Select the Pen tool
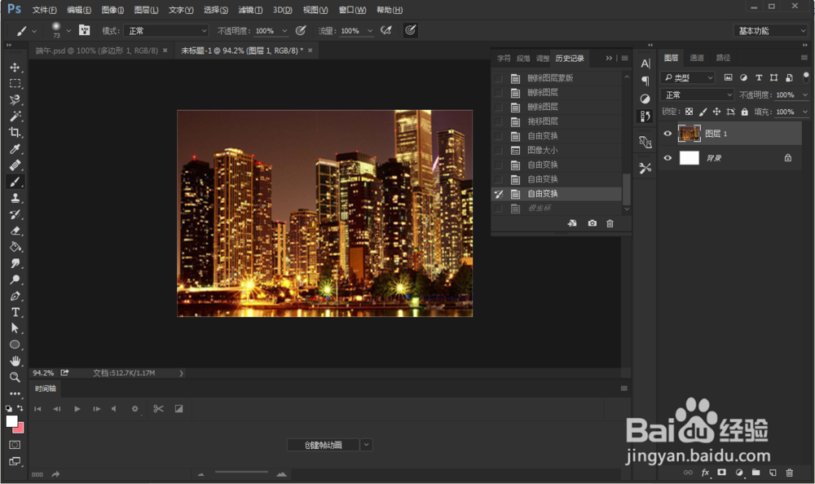Image resolution: width=815 pixels, height=484 pixels. coord(15,297)
